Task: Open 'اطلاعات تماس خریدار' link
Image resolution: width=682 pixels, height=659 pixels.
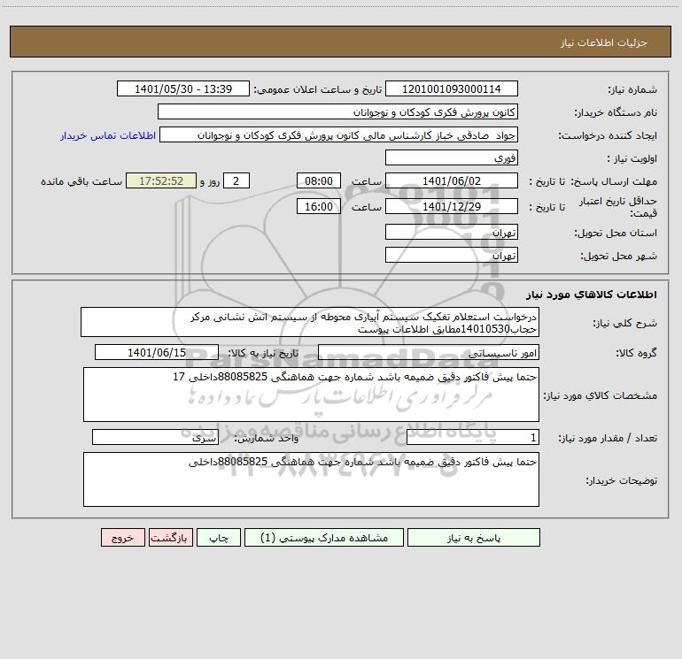Action: (x=108, y=135)
